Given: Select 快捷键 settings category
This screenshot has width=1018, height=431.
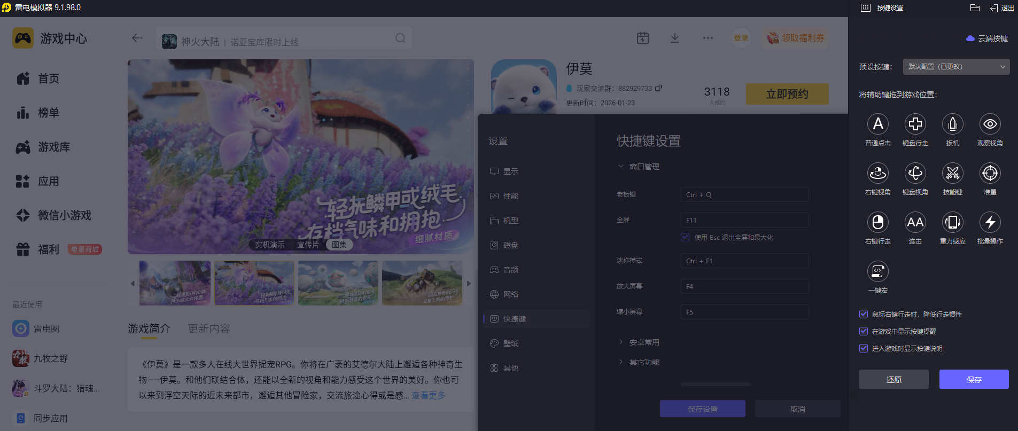Looking at the screenshot, I should (537, 319).
